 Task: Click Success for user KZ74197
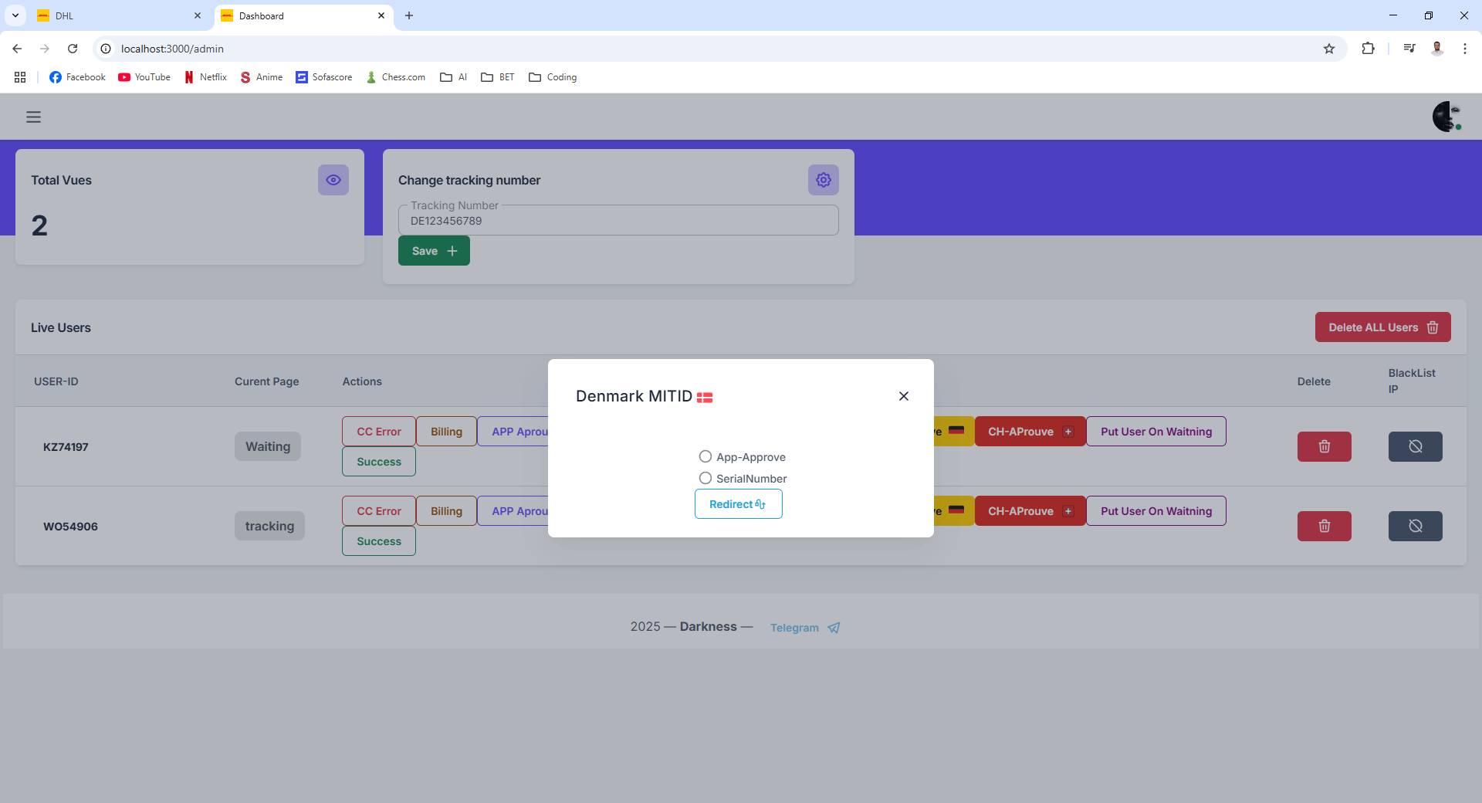[379, 462]
